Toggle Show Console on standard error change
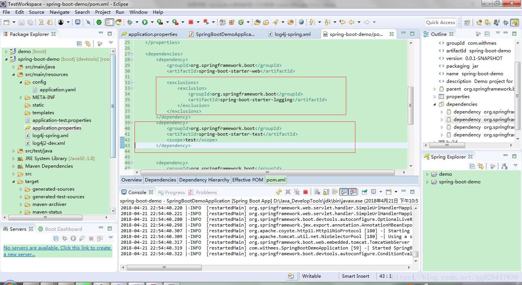The height and width of the screenshot is (285, 522). [352, 192]
